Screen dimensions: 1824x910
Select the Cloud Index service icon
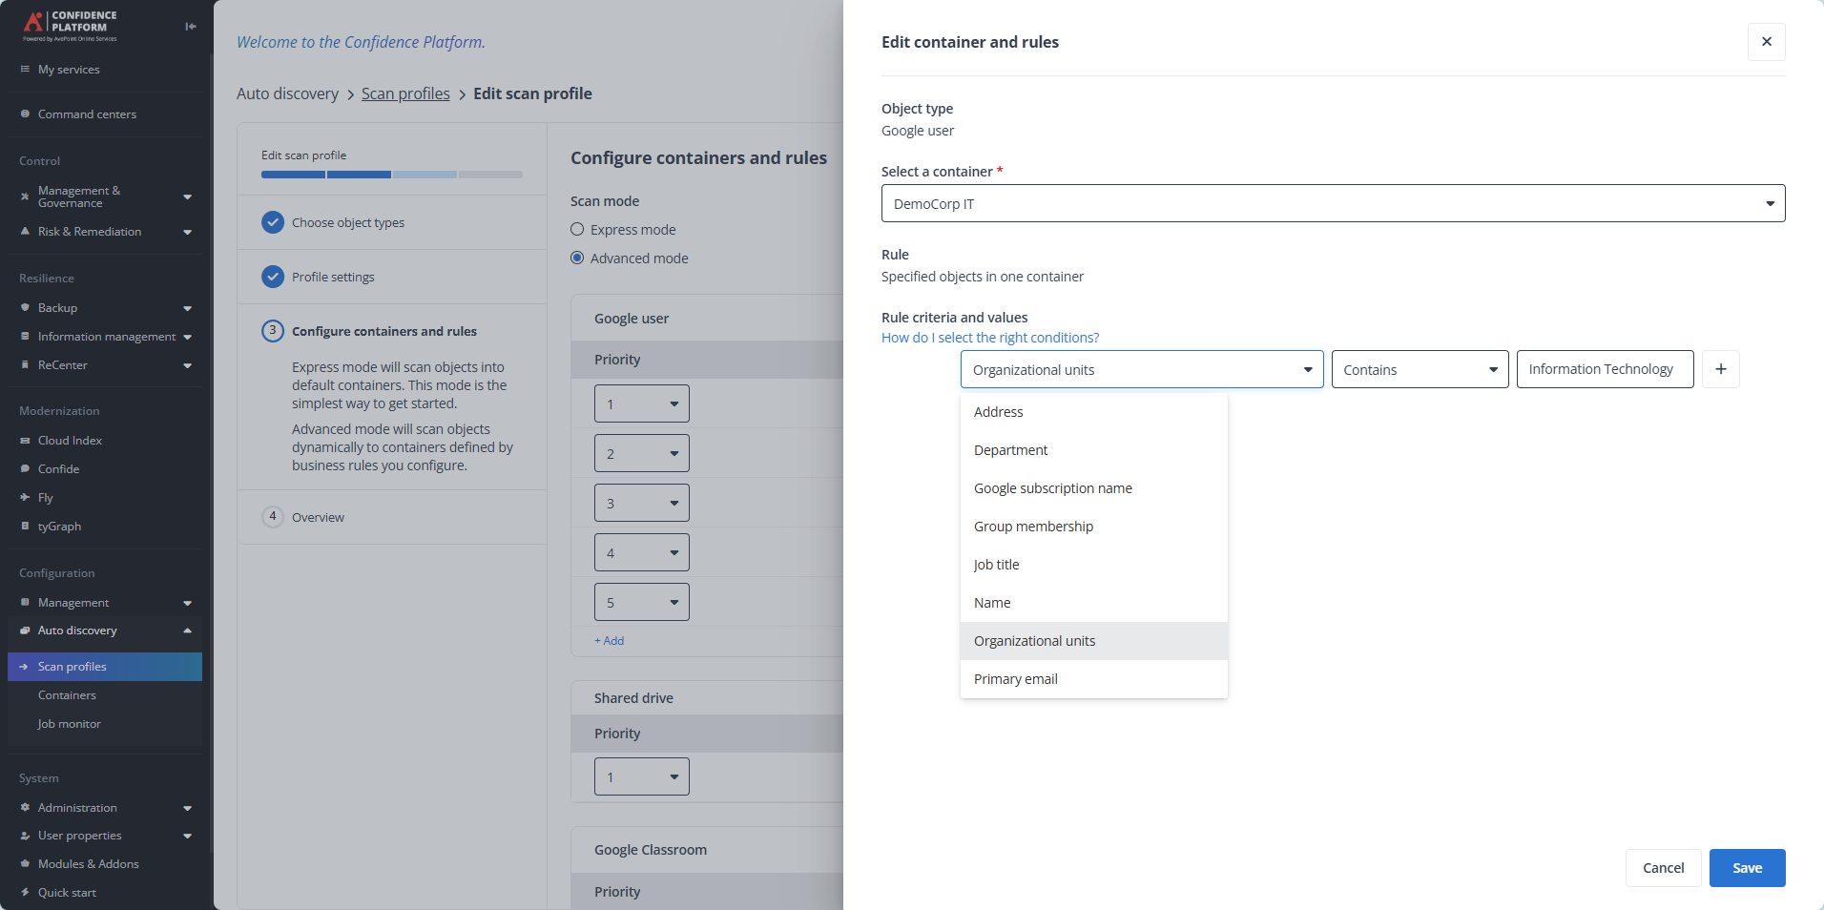point(26,440)
